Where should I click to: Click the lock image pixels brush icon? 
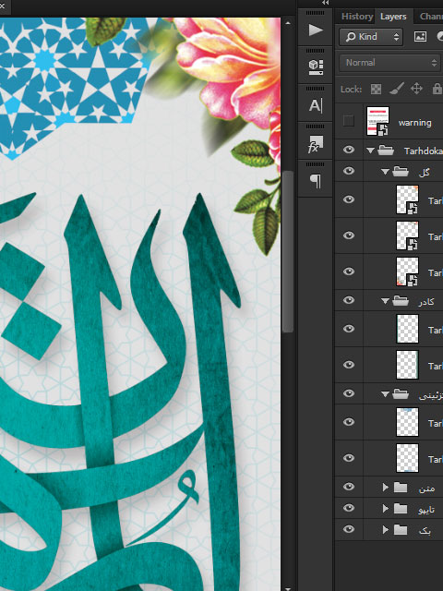click(x=396, y=89)
